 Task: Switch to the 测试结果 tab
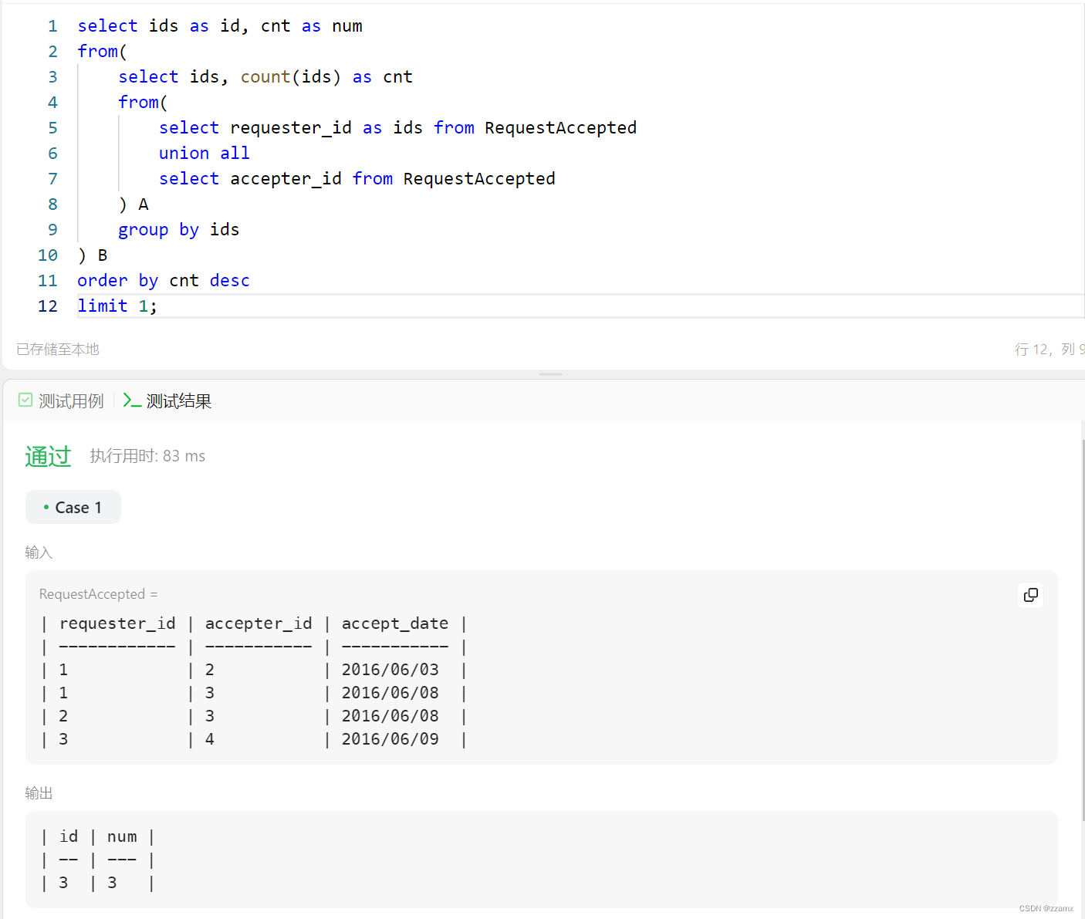click(x=167, y=400)
